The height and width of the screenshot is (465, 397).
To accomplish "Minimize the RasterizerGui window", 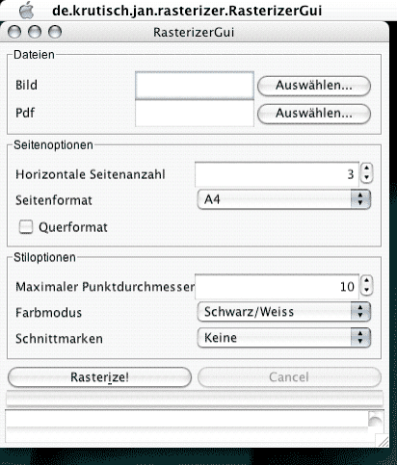I will coord(35,32).
